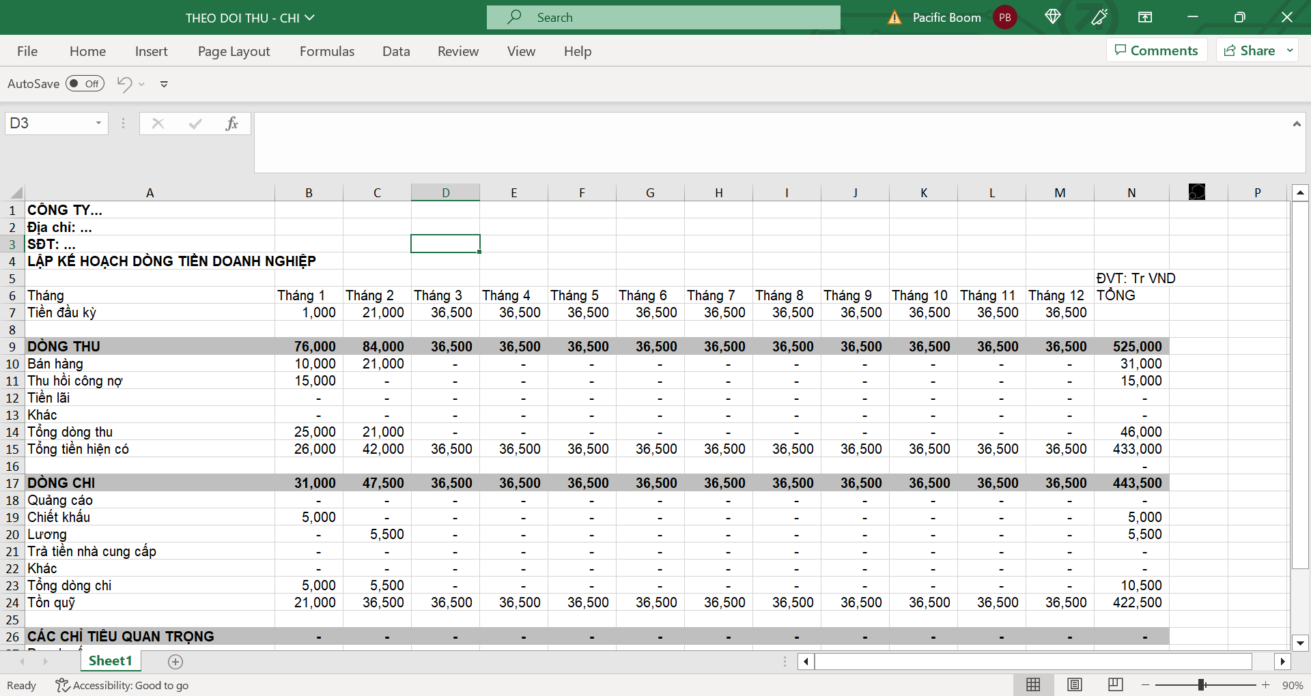Click the Undo arrow icon

tap(124, 84)
